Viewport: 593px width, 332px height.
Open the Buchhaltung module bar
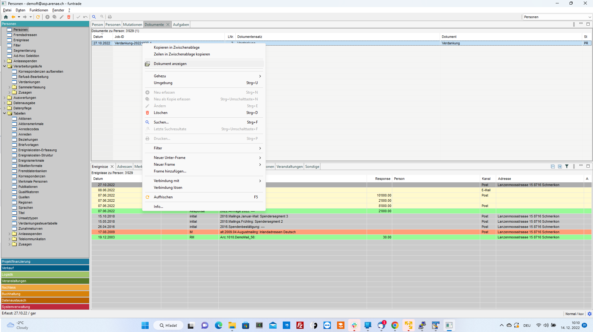click(45, 294)
